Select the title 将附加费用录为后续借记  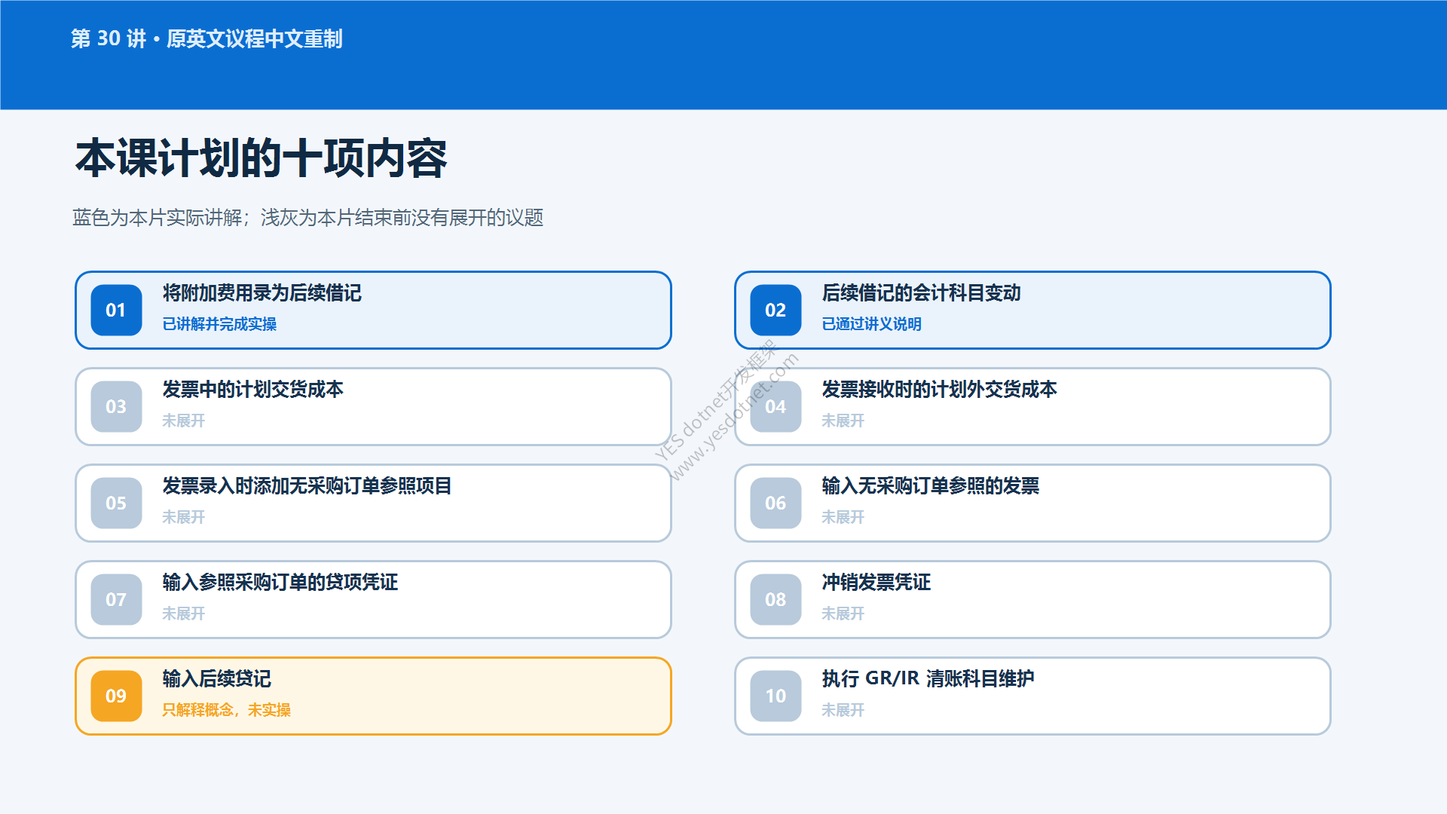[262, 292]
